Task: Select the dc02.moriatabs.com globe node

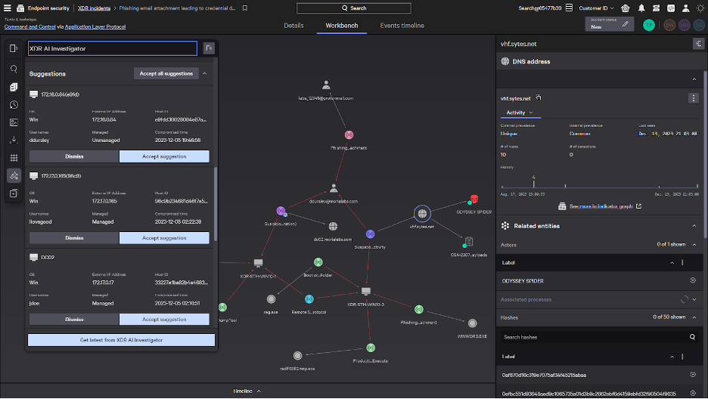Action: [x=333, y=226]
